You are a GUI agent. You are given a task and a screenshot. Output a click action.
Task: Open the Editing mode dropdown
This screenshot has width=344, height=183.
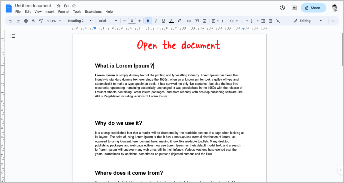point(308,21)
